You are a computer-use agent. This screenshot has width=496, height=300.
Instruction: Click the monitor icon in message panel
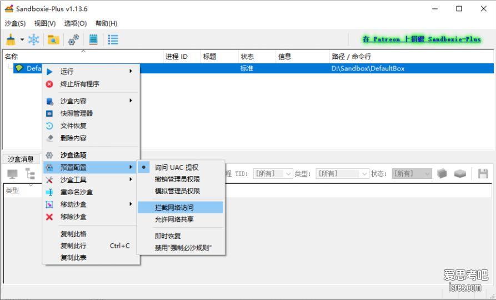[12, 174]
